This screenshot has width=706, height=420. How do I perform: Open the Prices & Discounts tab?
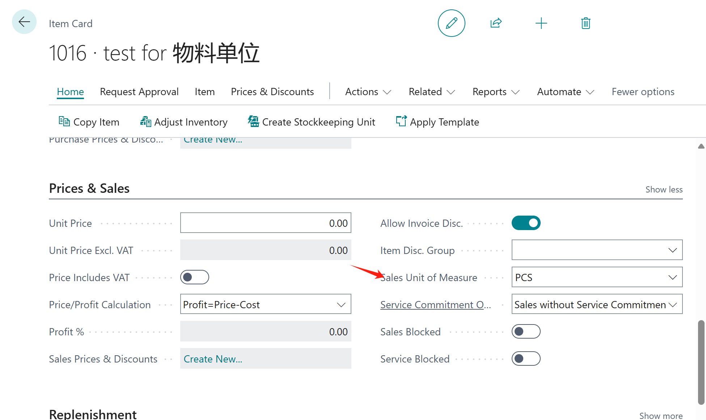(272, 92)
